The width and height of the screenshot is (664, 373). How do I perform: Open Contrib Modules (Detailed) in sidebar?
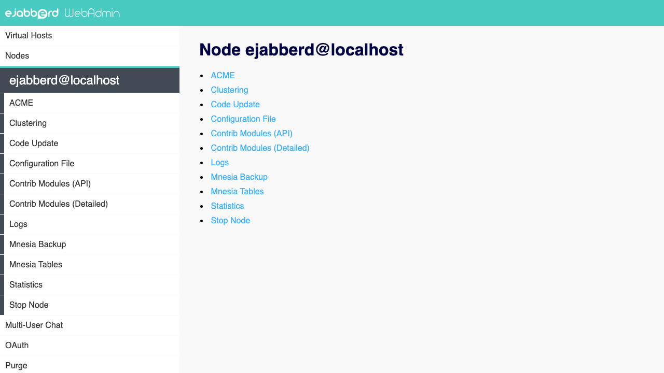point(92,204)
